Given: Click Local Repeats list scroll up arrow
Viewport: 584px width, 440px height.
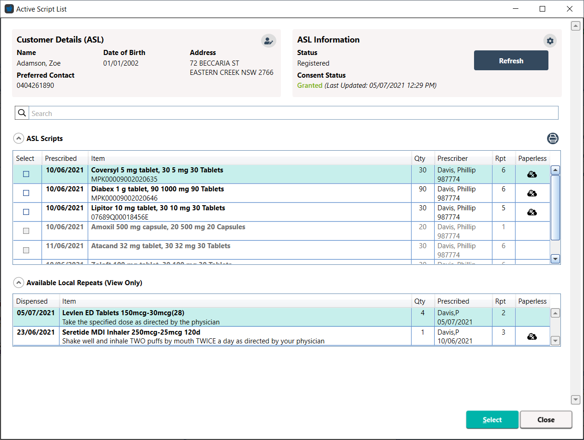Looking at the screenshot, I should click(556, 313).
